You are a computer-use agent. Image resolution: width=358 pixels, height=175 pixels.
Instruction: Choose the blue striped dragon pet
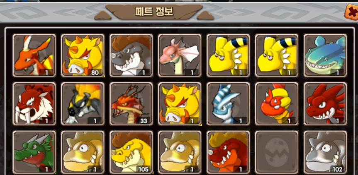tap(228, 104)
